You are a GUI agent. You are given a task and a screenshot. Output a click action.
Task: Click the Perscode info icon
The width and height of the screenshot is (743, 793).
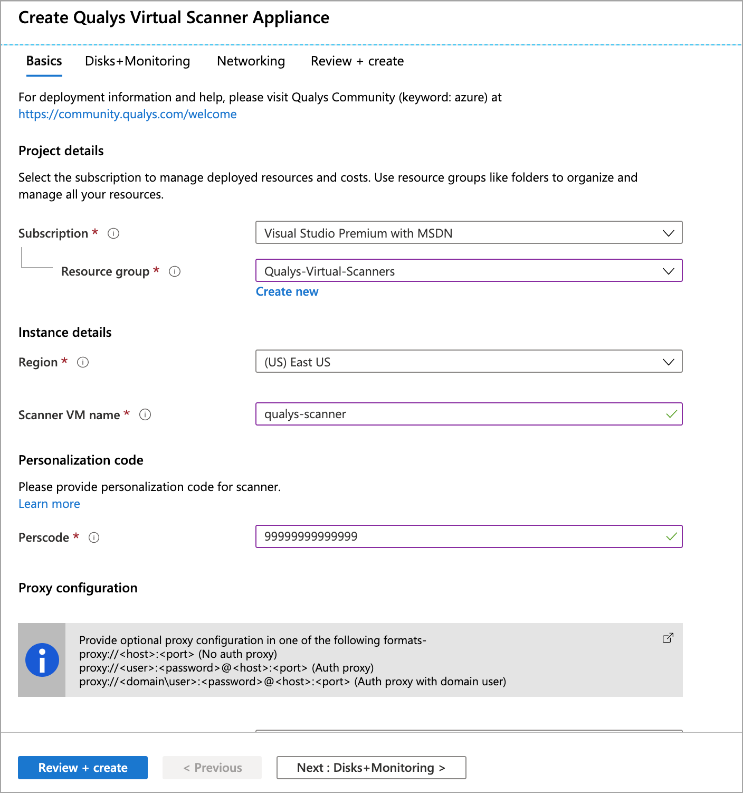point(94,537)
